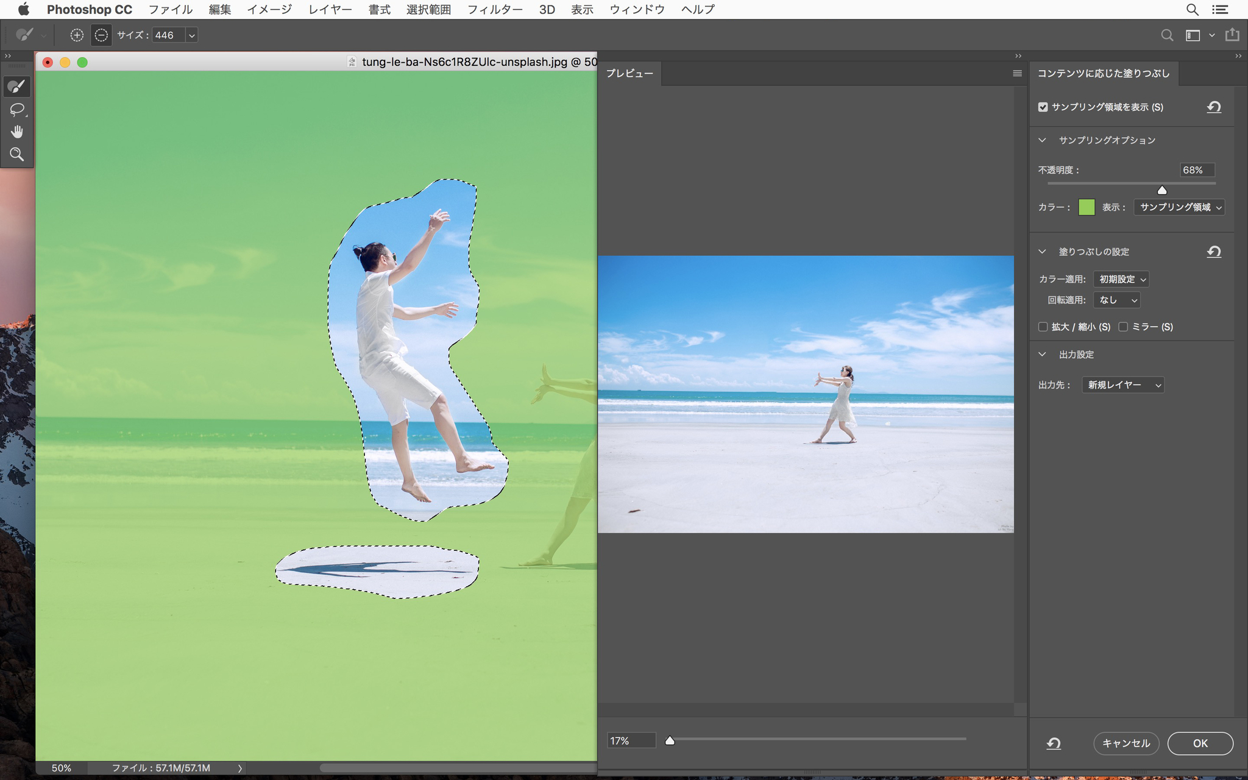This screenshot has width=1248, height=780.
Task: Open the イメージ menu
Action: point(269,9)
